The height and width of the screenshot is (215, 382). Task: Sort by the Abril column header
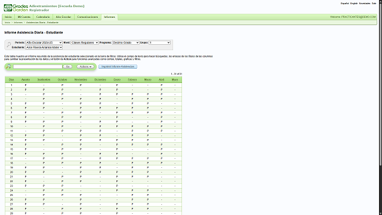(x=161, y=79)
